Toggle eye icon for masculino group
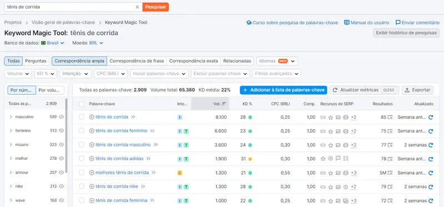Image resolution: width=444 pixels, height=207 pixels. click(x=61, y=117)
